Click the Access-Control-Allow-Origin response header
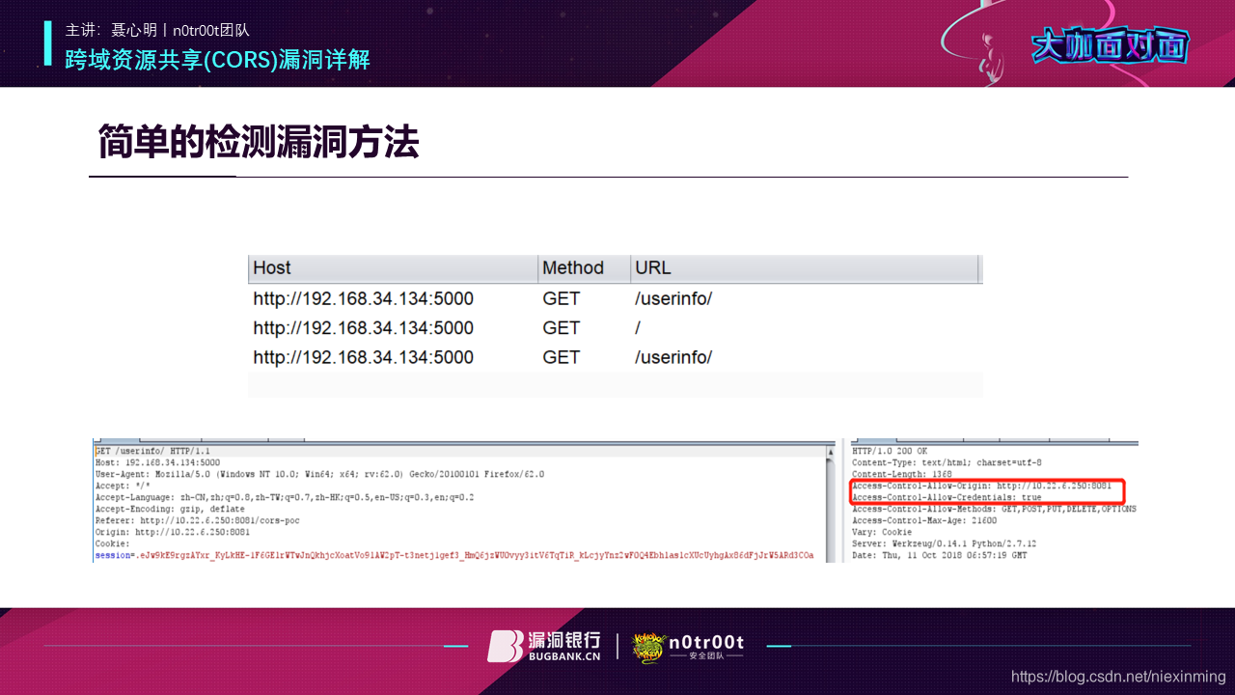1235x695 pixels. point(981,486)
